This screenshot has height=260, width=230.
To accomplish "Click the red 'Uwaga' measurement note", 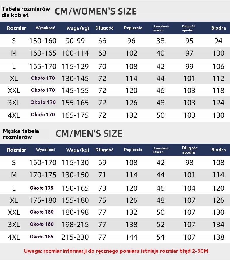I will point(116,251).
